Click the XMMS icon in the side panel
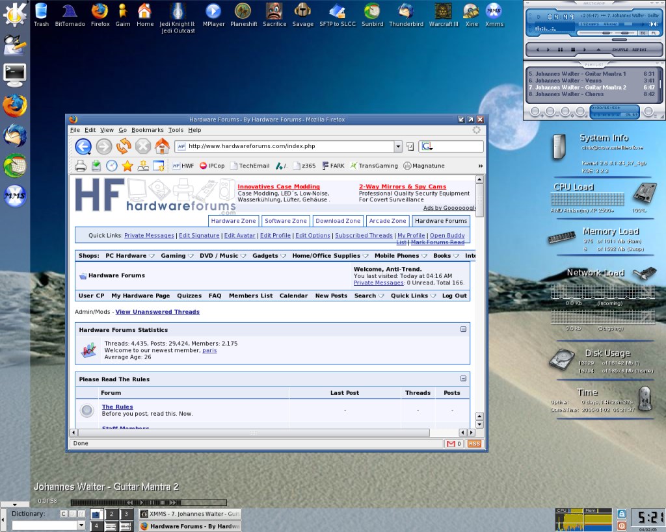The image size is (666, 532). pos(15,196)
